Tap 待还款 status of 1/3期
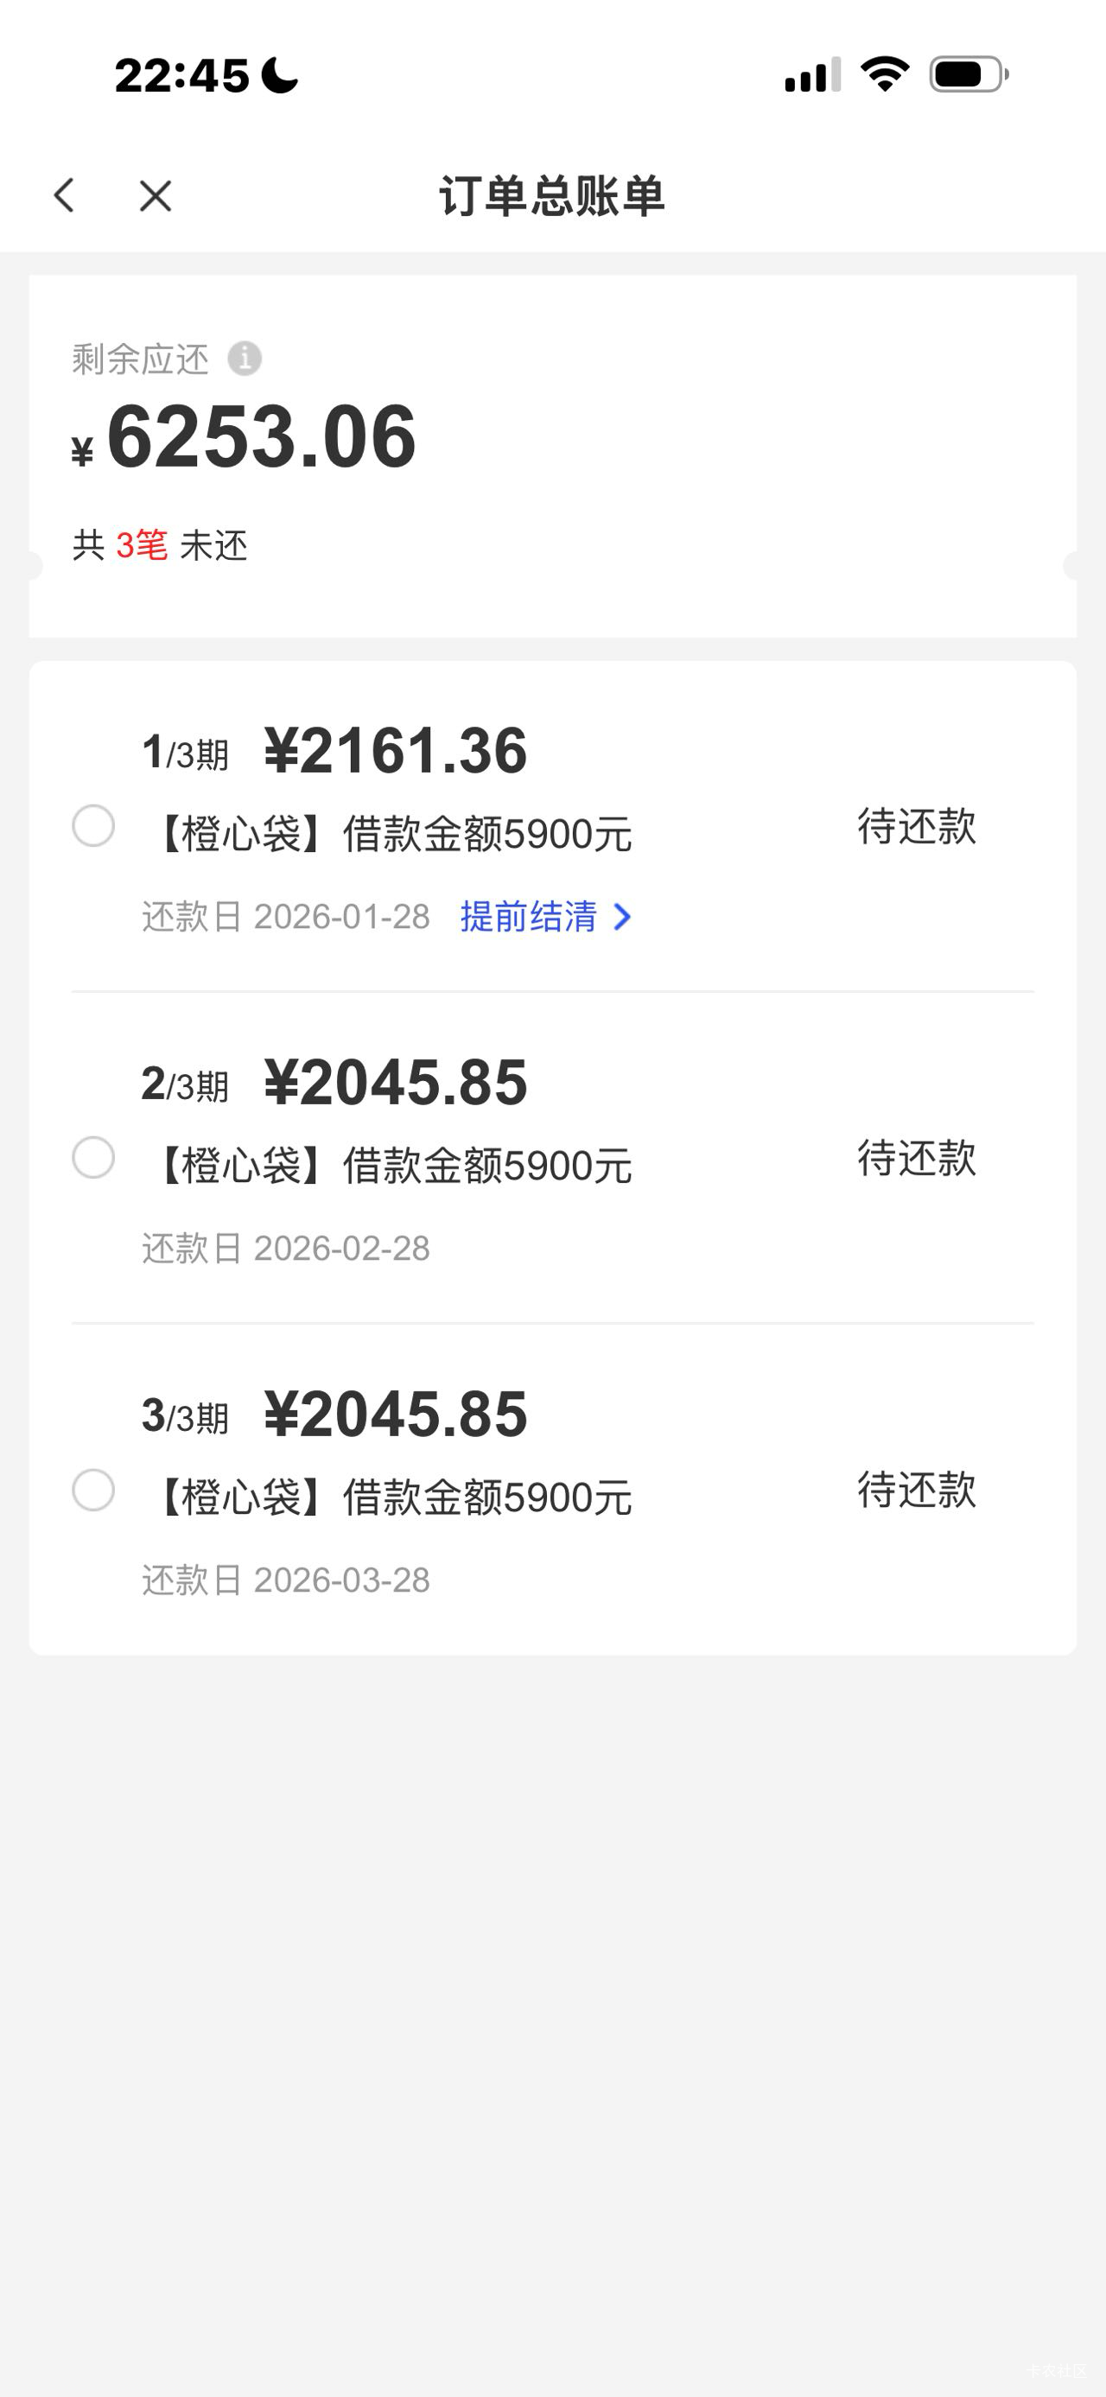 (916, 826)
